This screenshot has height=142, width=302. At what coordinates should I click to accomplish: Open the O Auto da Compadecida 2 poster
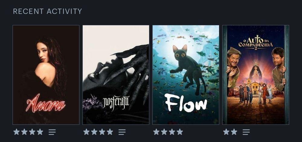[x=256, y=75]
